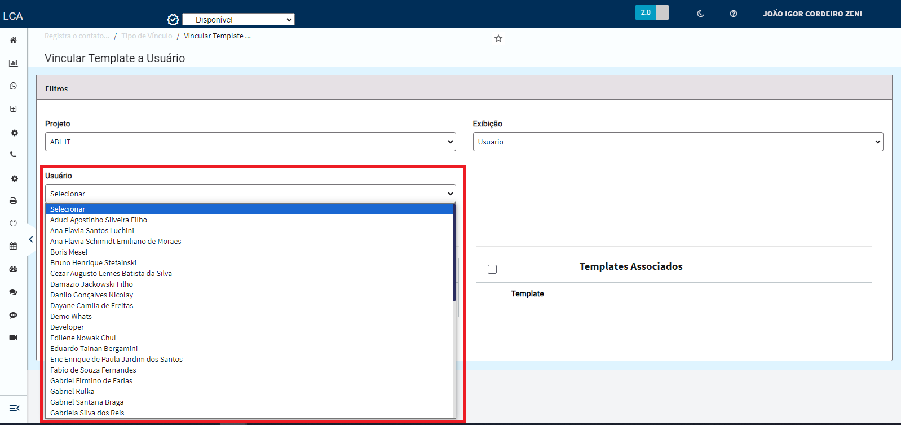This screenshot has width=901, height=425.
Task: Open the single speech bubble icon
Action: [x=13, y=315]
